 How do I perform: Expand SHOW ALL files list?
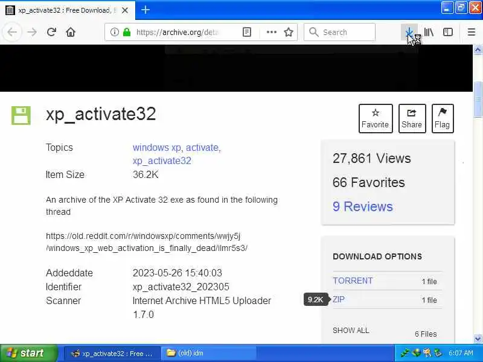coord(351,331)
